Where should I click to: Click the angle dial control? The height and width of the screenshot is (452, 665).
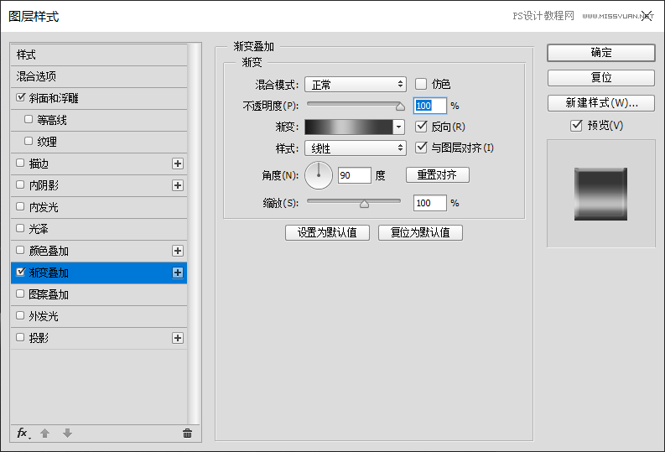(x=319, y=175)
